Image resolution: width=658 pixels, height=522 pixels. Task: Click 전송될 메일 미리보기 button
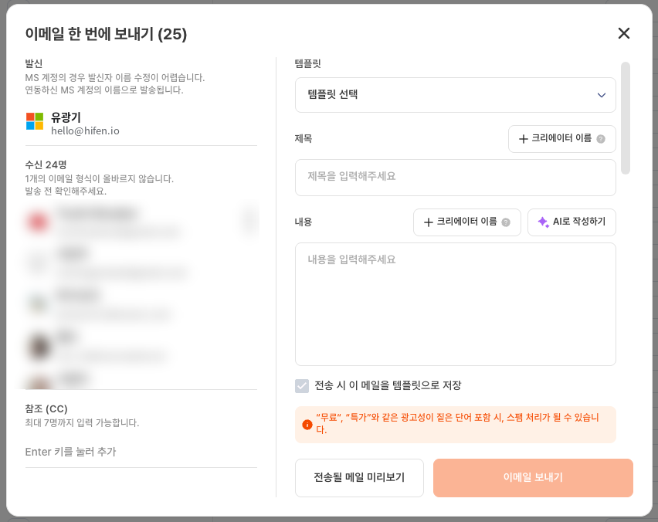(359, 477)
